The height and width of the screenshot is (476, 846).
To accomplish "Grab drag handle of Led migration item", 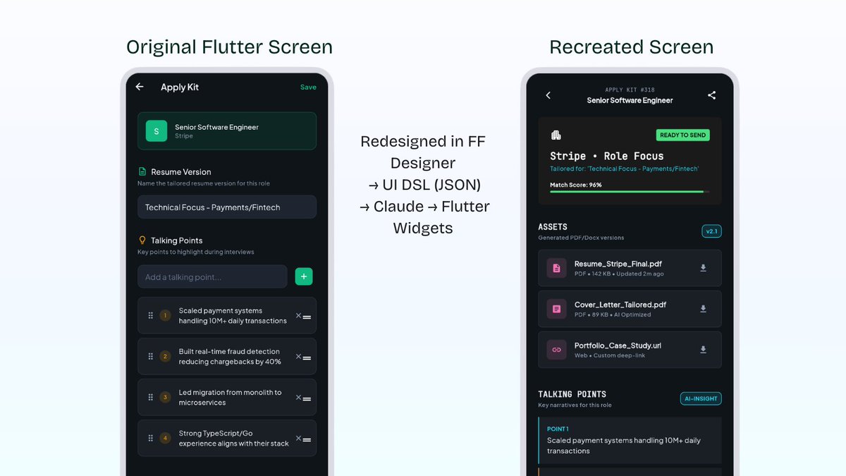I will (x=150, y=398).
